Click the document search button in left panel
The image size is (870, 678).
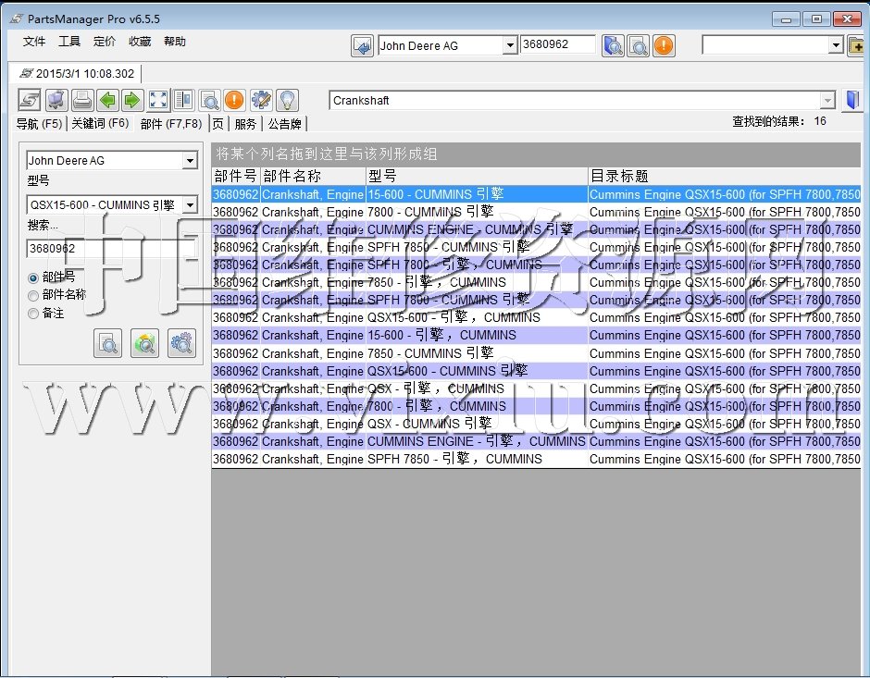pos(108,343)
